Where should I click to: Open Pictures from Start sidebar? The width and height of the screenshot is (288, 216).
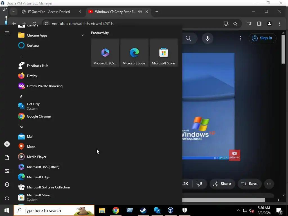pos(7,171)
